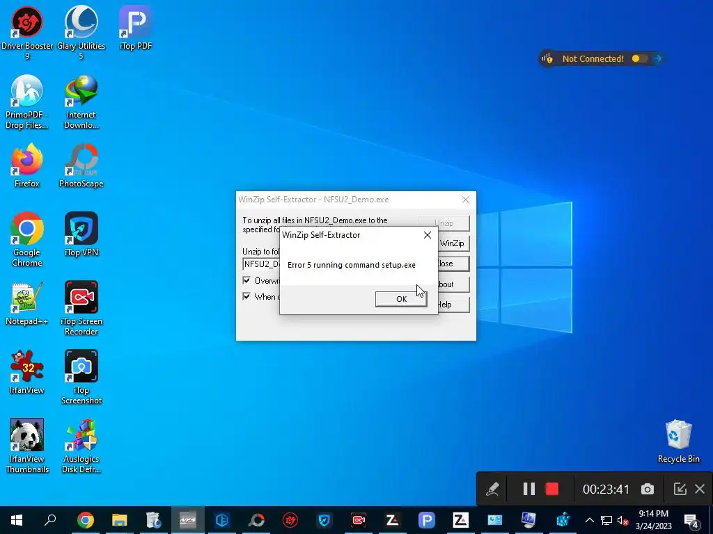Toggle the Overwrite files checkbox
Screen dimensions: 713x534
coord(246,280)
